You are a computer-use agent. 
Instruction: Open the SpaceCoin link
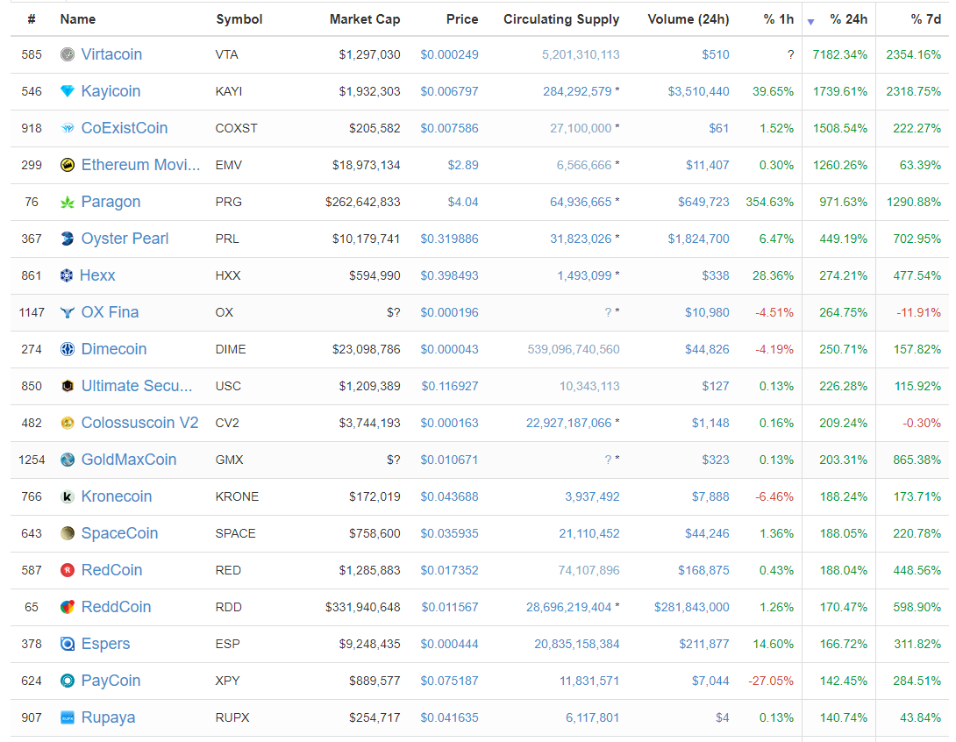pyautogui.click(x=119, y=533)
